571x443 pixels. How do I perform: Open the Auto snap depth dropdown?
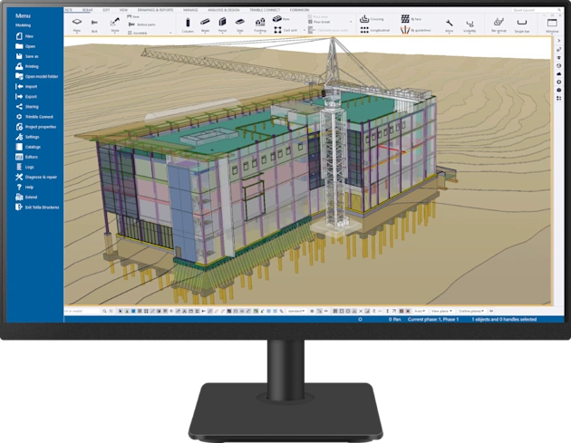(x=420, y=312)
